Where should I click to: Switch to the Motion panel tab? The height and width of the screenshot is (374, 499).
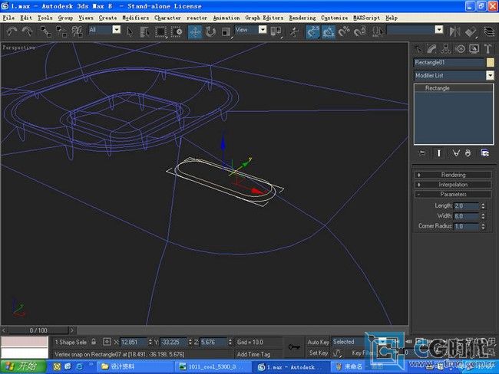pyautogui.click(x=460, y=49)
